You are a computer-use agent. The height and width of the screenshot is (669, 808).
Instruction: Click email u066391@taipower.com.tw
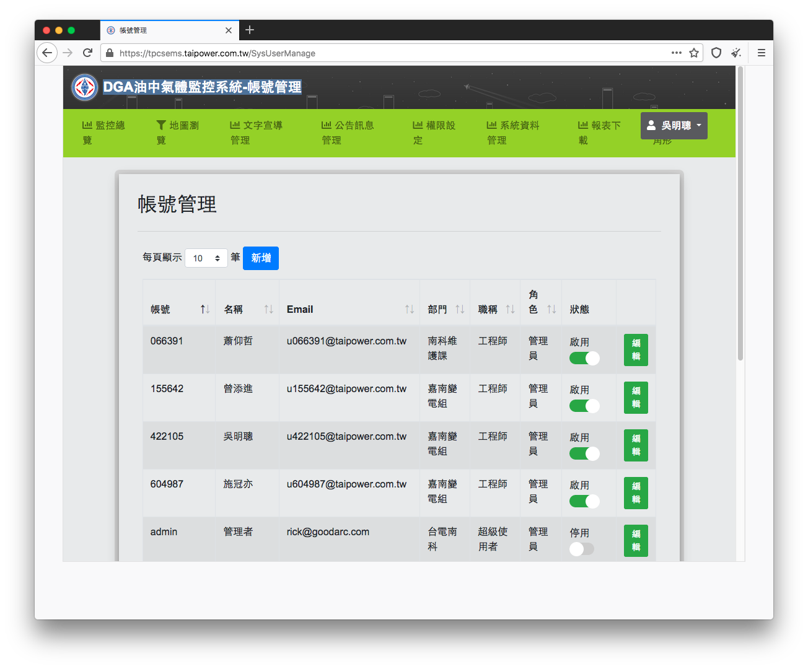click(346, 341)
